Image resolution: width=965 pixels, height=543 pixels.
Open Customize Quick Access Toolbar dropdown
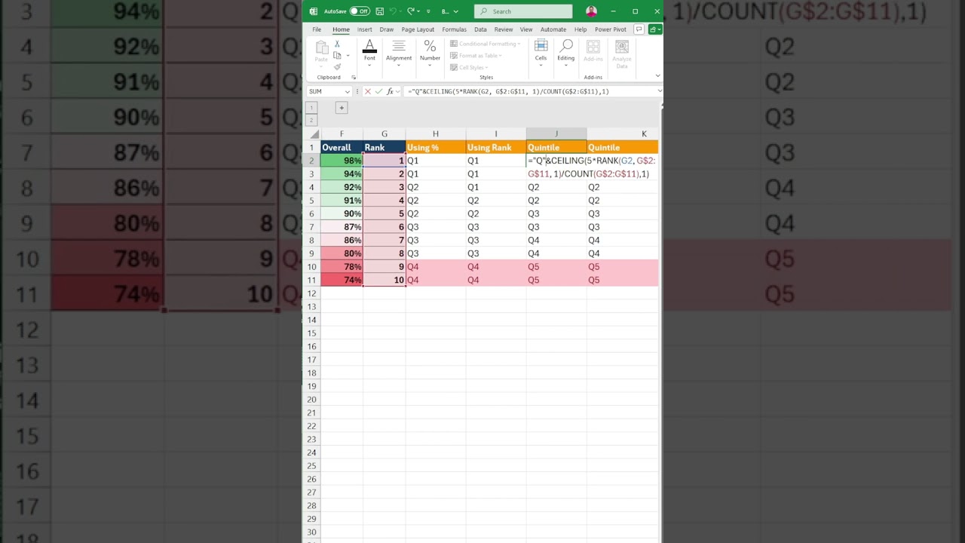[x=428, y=11]
